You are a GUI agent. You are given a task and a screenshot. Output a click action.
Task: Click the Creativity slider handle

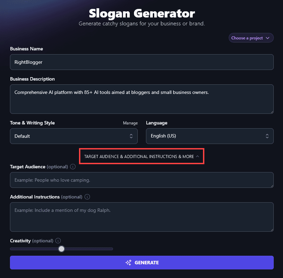[x=61, y=249]
